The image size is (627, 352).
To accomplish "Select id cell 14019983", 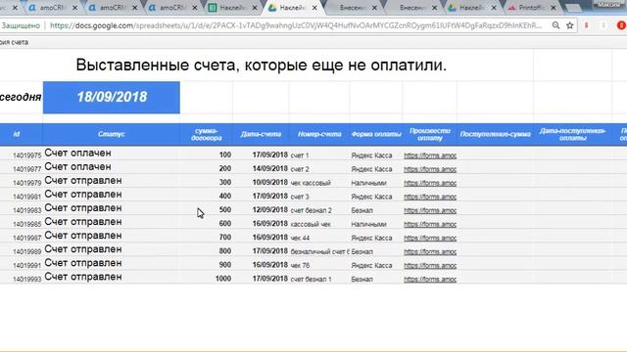I will tap(26, 210).
